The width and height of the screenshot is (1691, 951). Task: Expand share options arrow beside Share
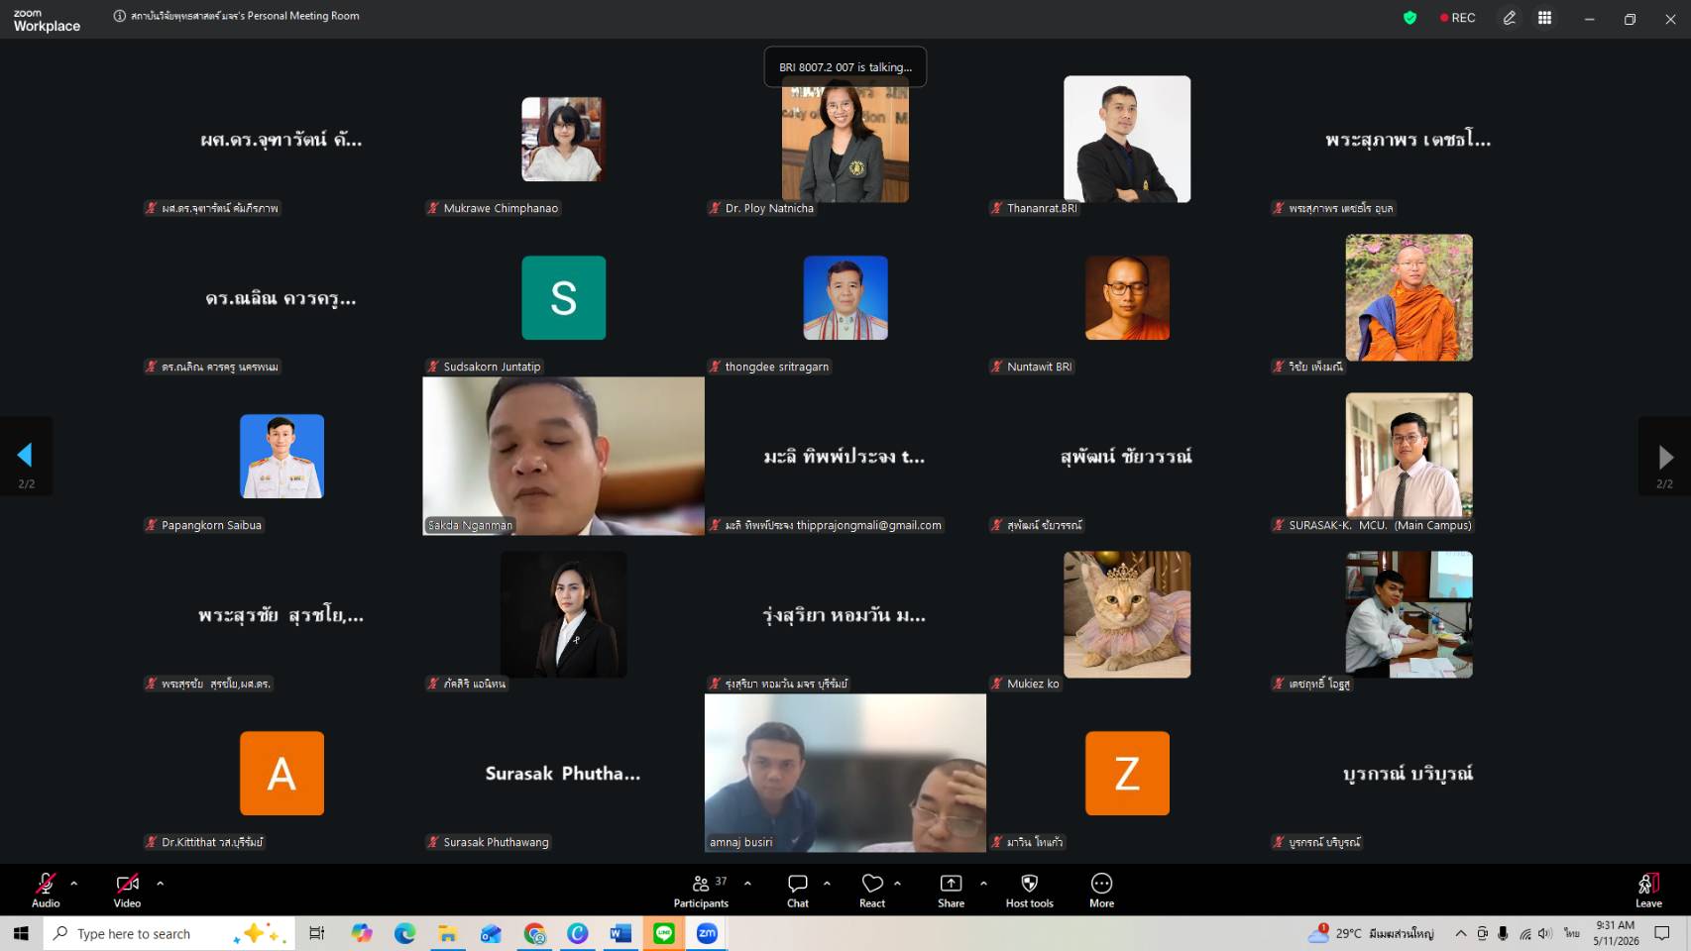click(983, 883)
